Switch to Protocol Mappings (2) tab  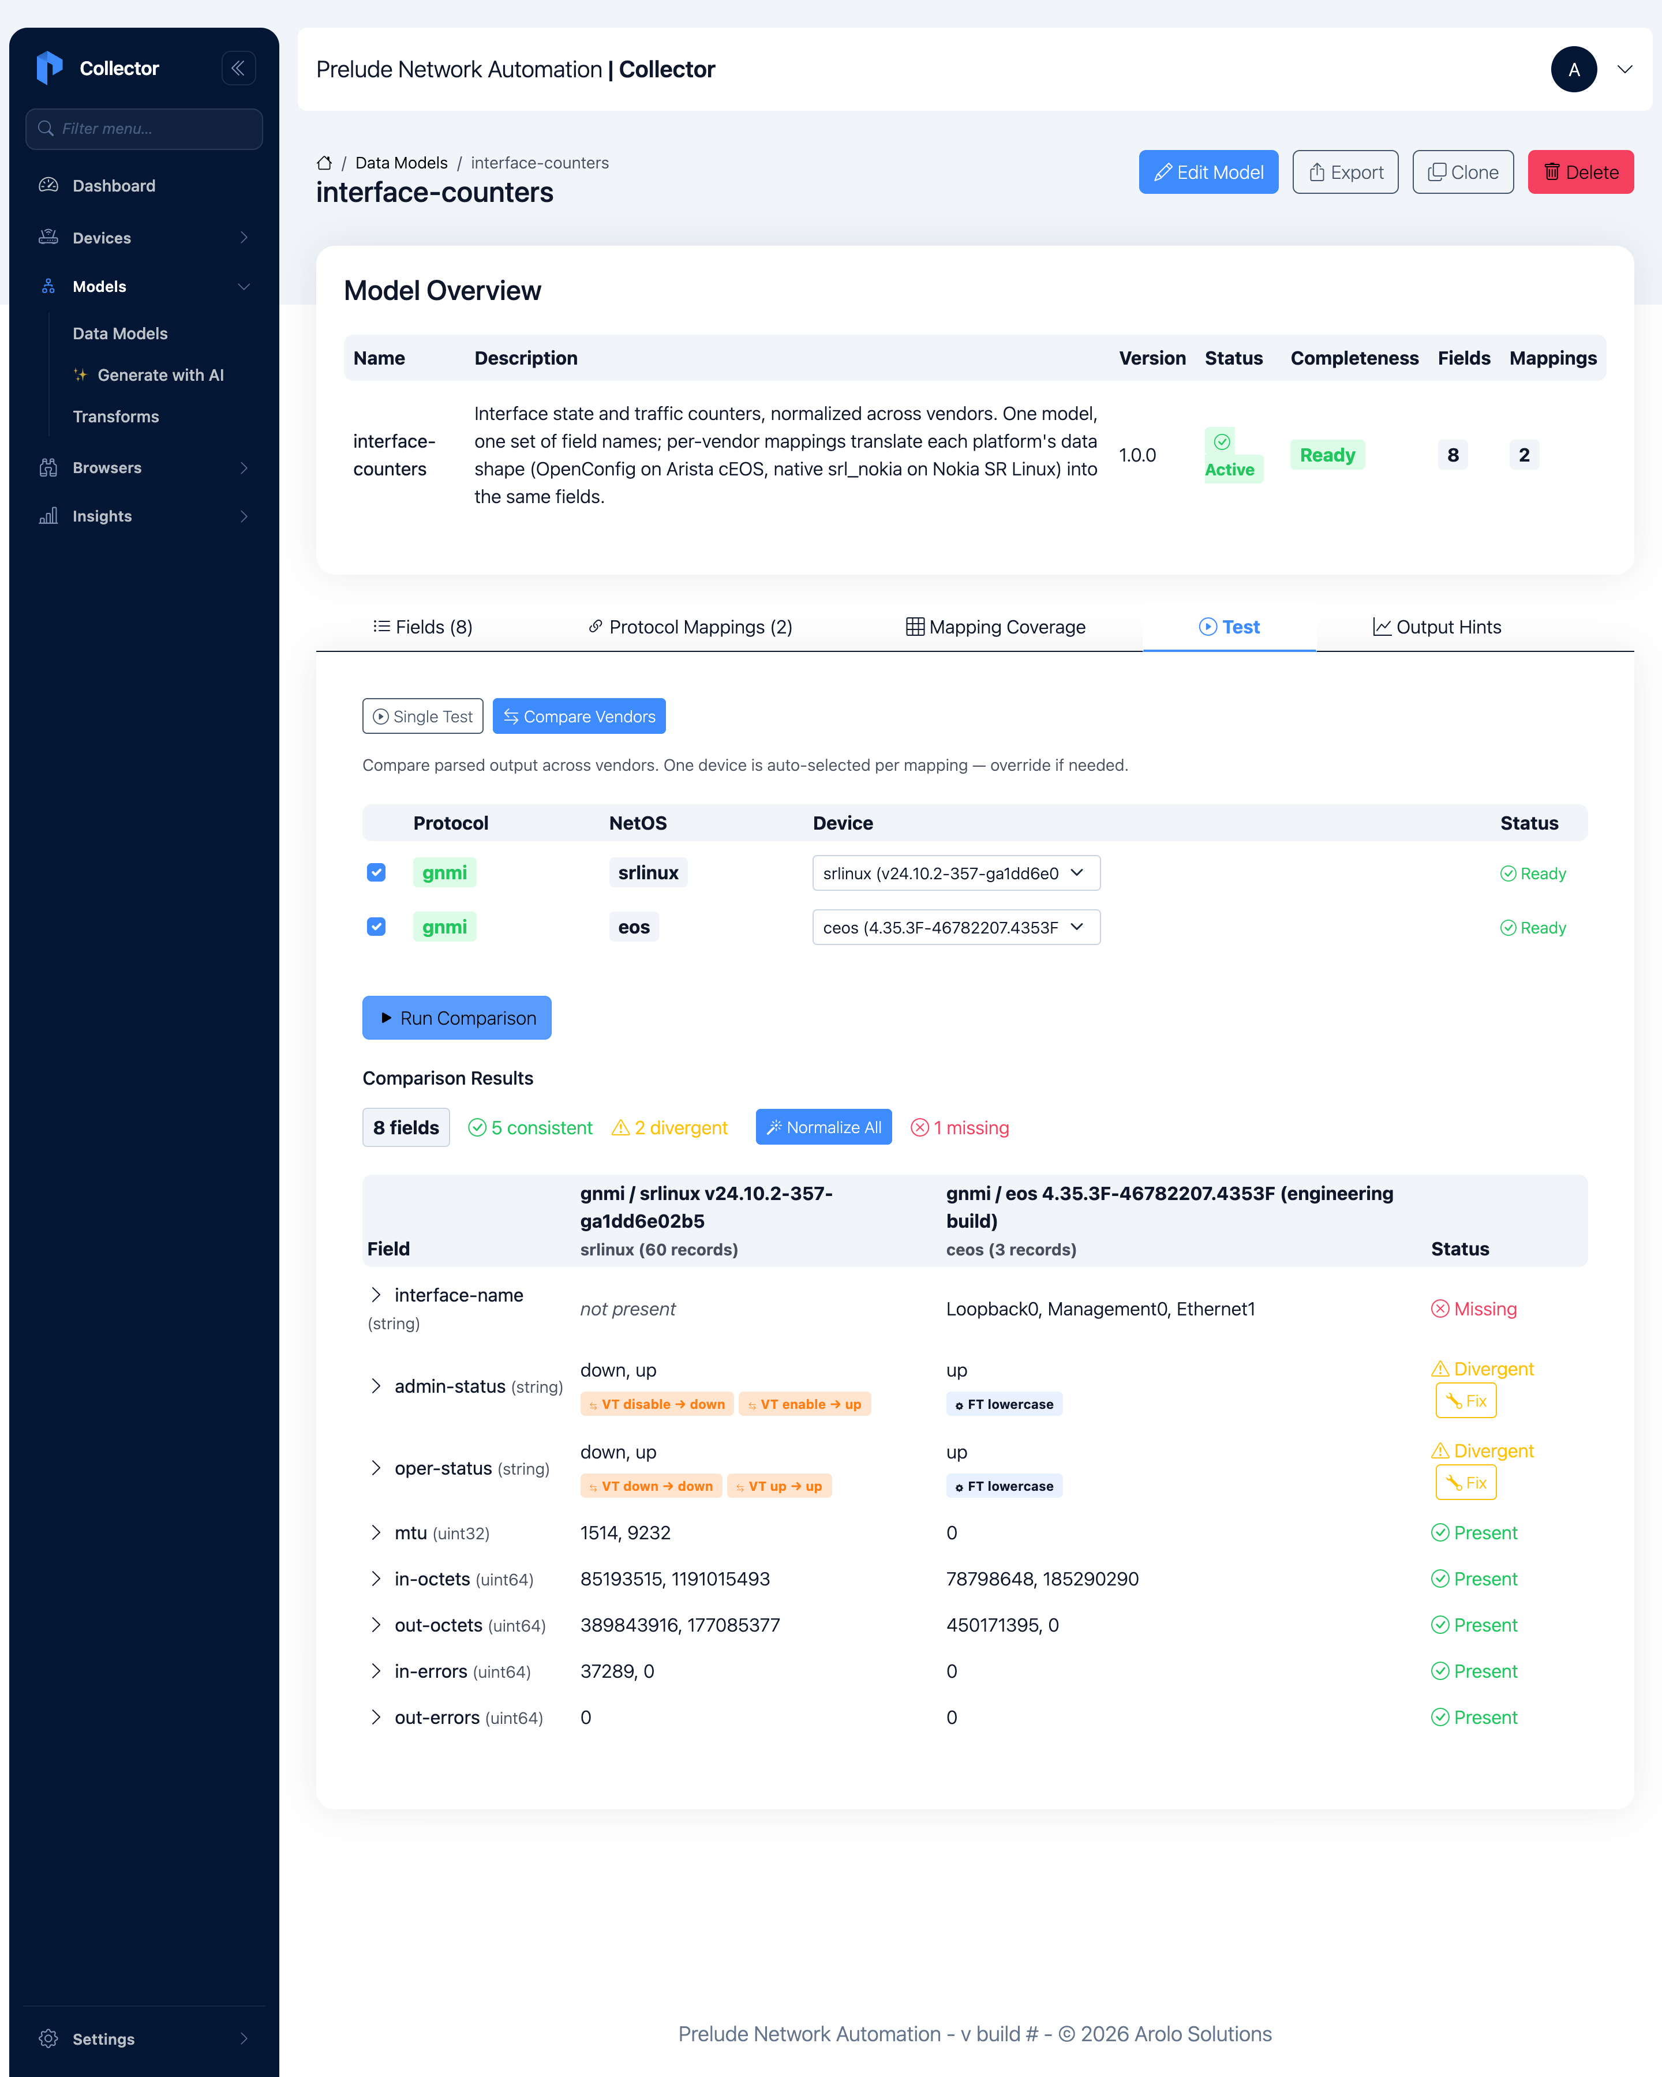[691, 627]
